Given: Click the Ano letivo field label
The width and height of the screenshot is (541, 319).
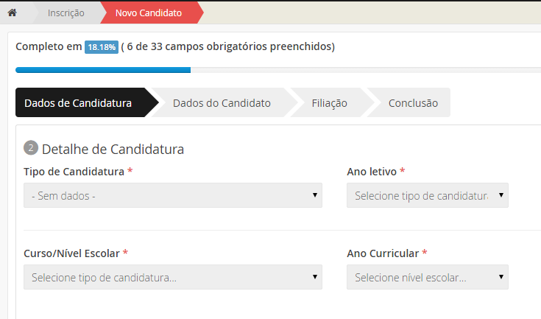Looking at the screenshot, I should 372,171.
